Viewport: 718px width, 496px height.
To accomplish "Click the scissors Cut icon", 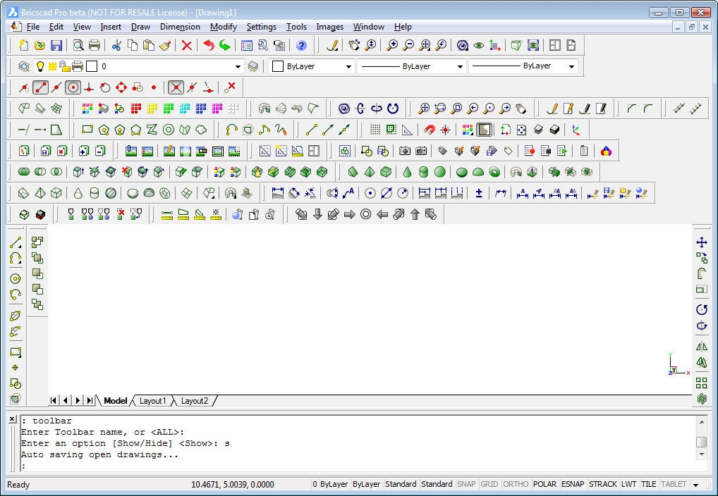I will pos(116,45).
